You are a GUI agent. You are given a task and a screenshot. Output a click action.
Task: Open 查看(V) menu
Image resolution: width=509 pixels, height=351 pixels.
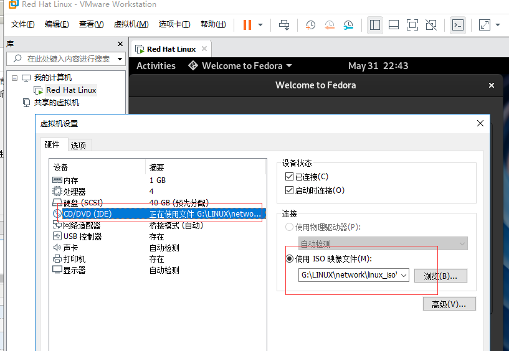[91, 24]
